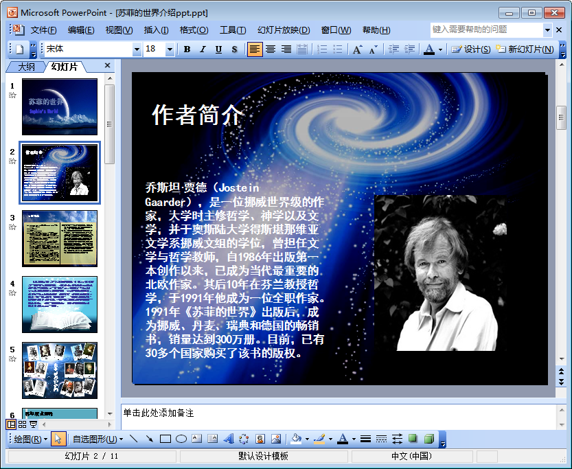This screenshot has width=572, height=469.
Task: Open the font size dropdown
Action: (x=170, y=49)
